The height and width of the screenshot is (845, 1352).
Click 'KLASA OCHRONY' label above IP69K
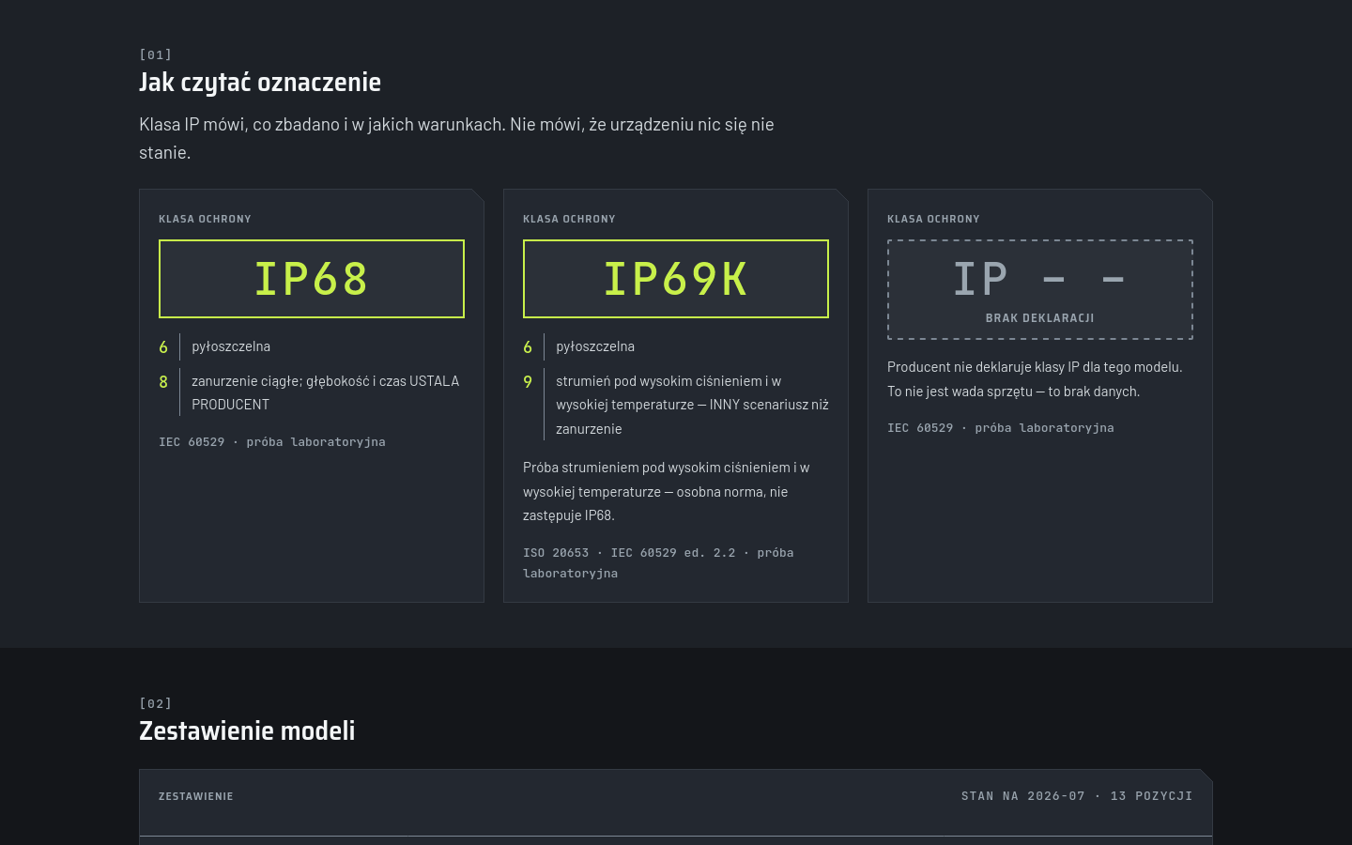point(569,219)
